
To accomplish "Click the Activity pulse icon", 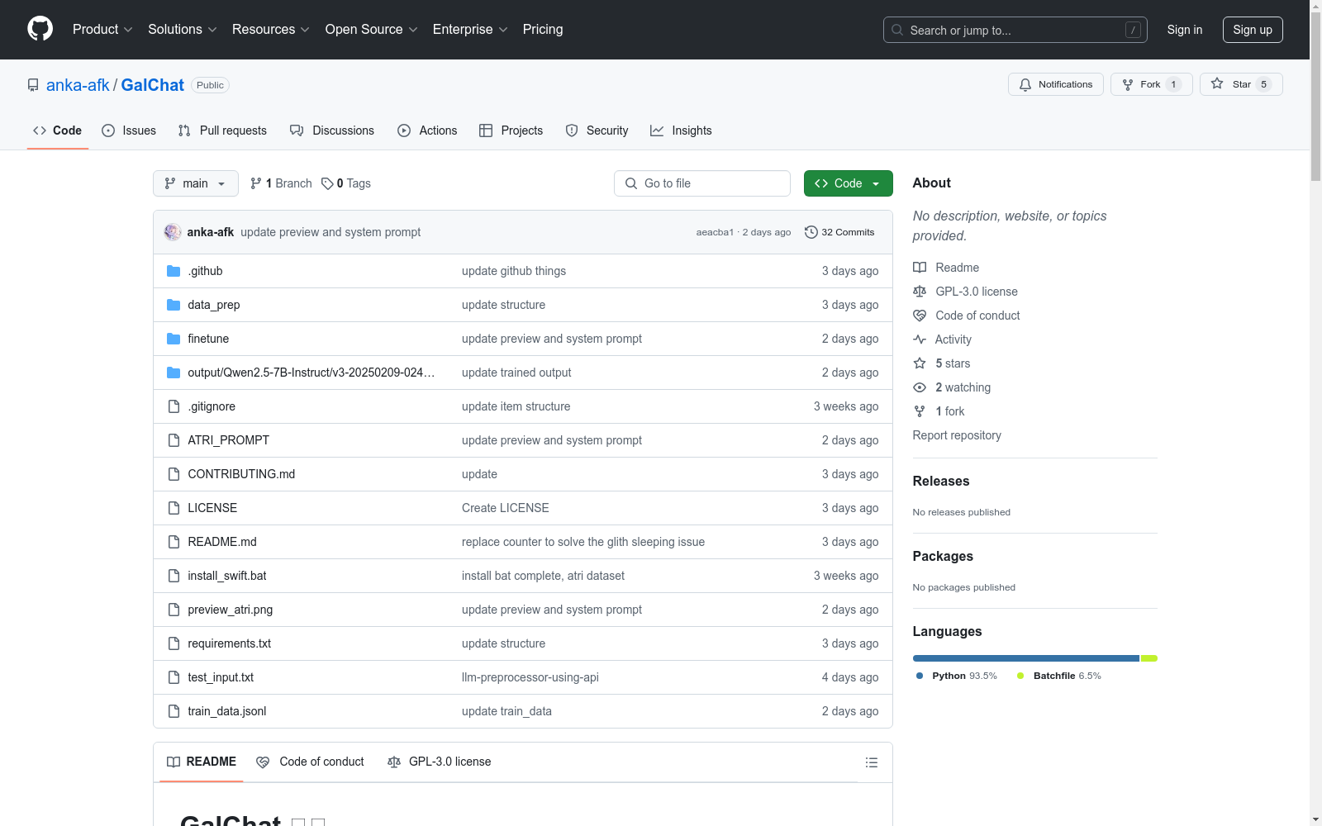I will [920, 339].
